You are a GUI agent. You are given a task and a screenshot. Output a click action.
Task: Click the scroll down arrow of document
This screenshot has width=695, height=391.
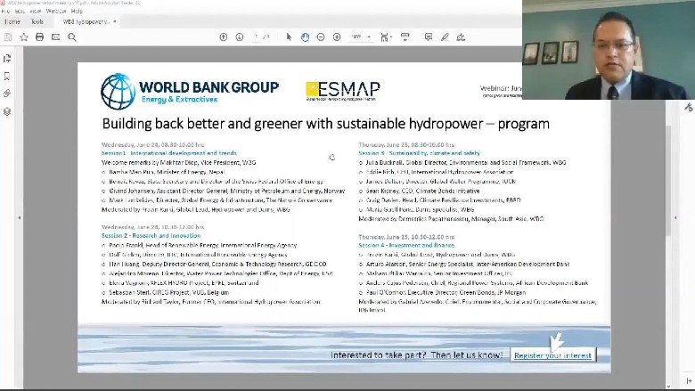coord(668,387)
